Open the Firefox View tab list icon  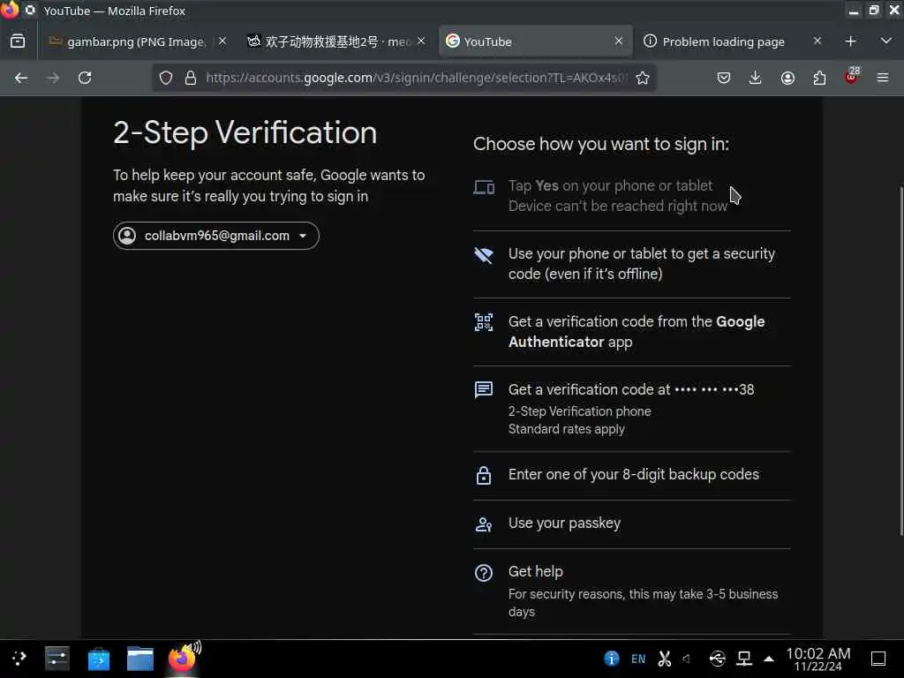click(18, 41)
